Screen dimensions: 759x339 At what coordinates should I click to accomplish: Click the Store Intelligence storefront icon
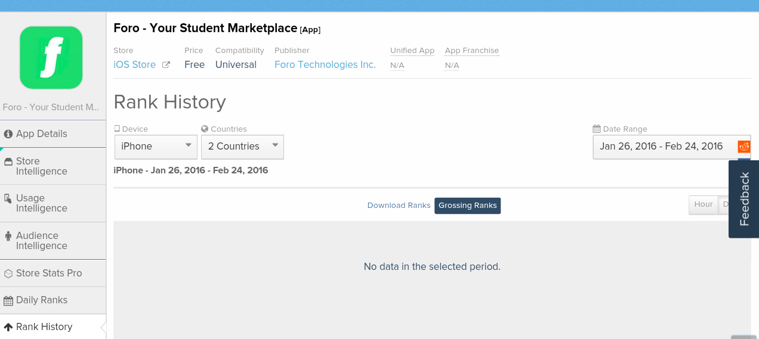[x=8, y=161]
